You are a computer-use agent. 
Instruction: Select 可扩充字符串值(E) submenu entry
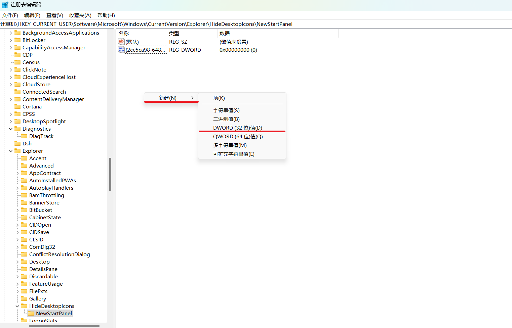[x=242, y=154]
